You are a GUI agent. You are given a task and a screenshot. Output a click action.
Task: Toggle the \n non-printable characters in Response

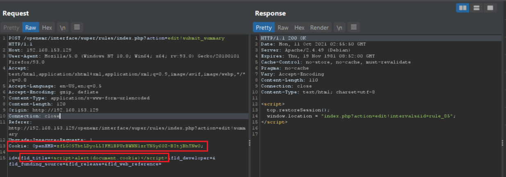pos(339,27)
